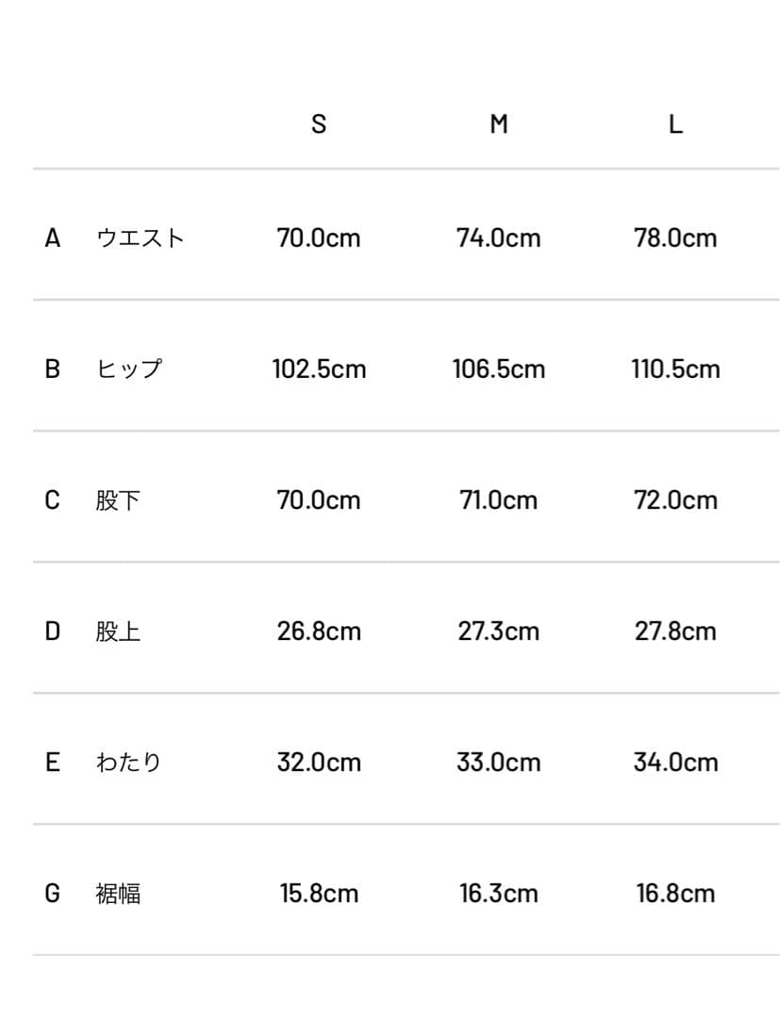Click the 15.8cm hem width for S
780x1018 pixels.
[319, 893]
